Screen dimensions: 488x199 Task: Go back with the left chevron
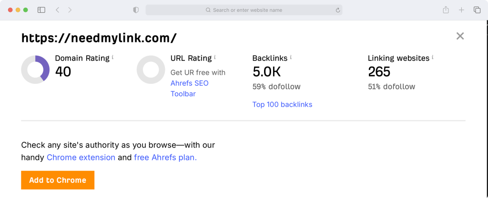57,10
